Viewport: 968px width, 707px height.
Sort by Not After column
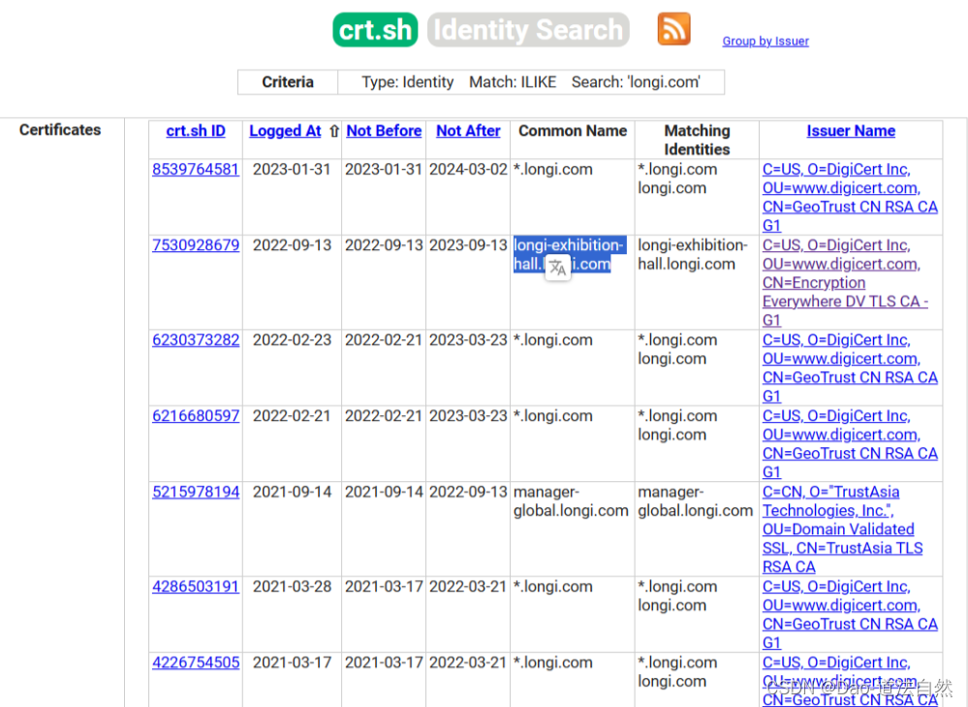pos(468,131)
